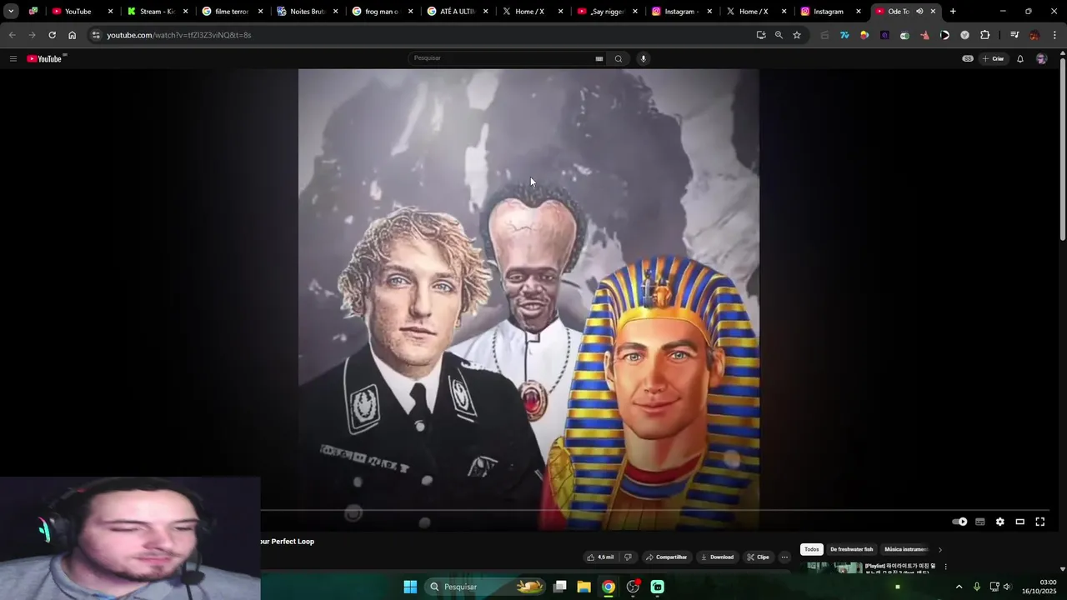The width and height of the screenshot is (1067, 600).
Task: Close the filme terror tab
Action: (260, 12)
